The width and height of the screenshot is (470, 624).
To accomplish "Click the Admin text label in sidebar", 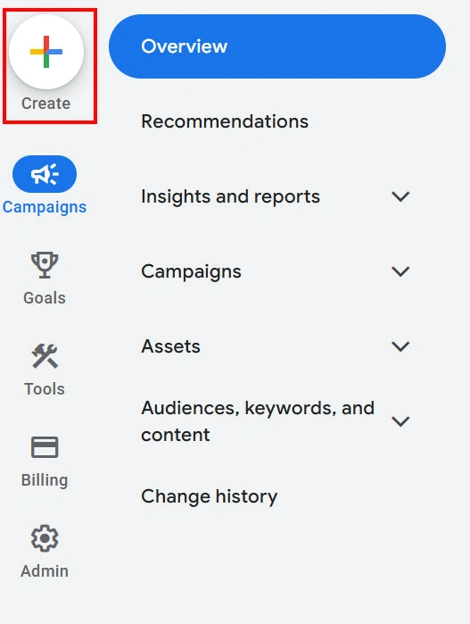I will click(x=45, y=571).
